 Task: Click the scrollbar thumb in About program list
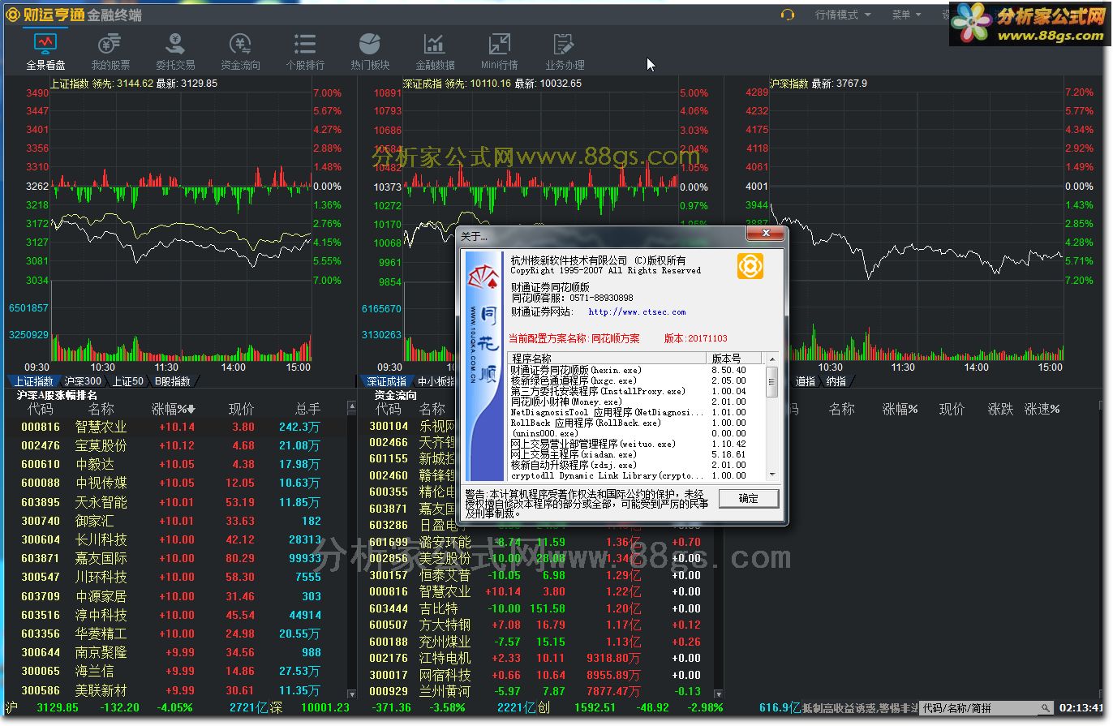click(771, 380)
